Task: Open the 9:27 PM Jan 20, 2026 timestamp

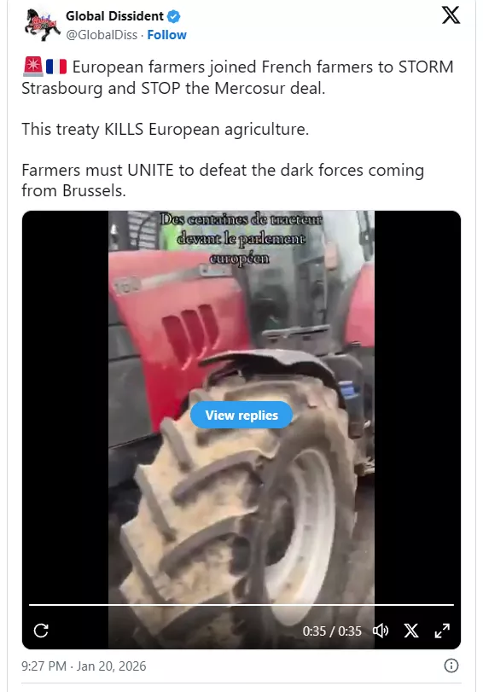Action: 84,666
